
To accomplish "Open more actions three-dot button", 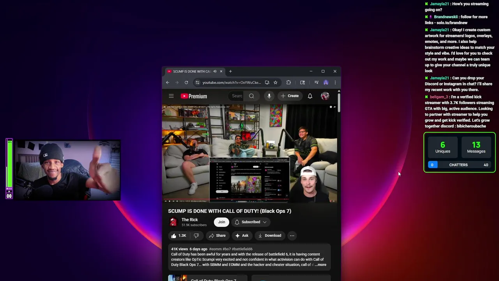I will (x=292, y=236).
